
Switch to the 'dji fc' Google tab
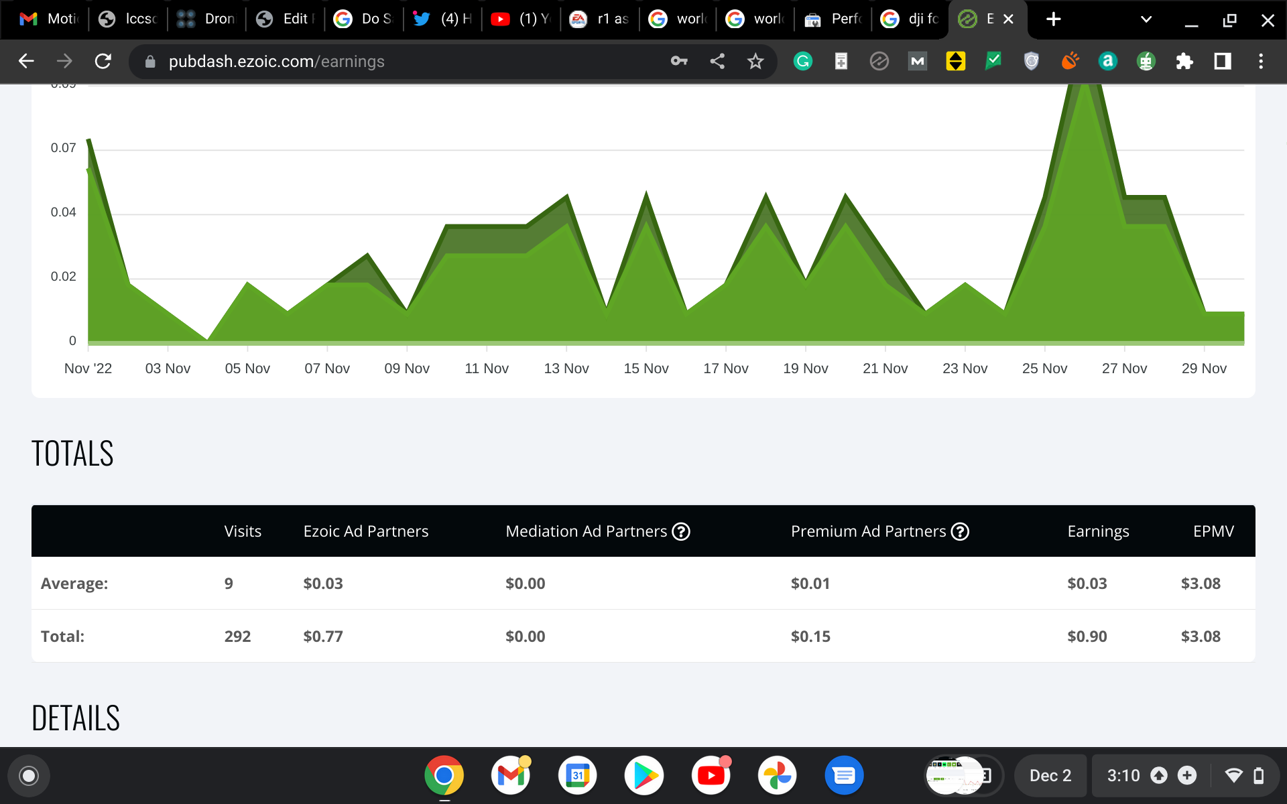910,19
